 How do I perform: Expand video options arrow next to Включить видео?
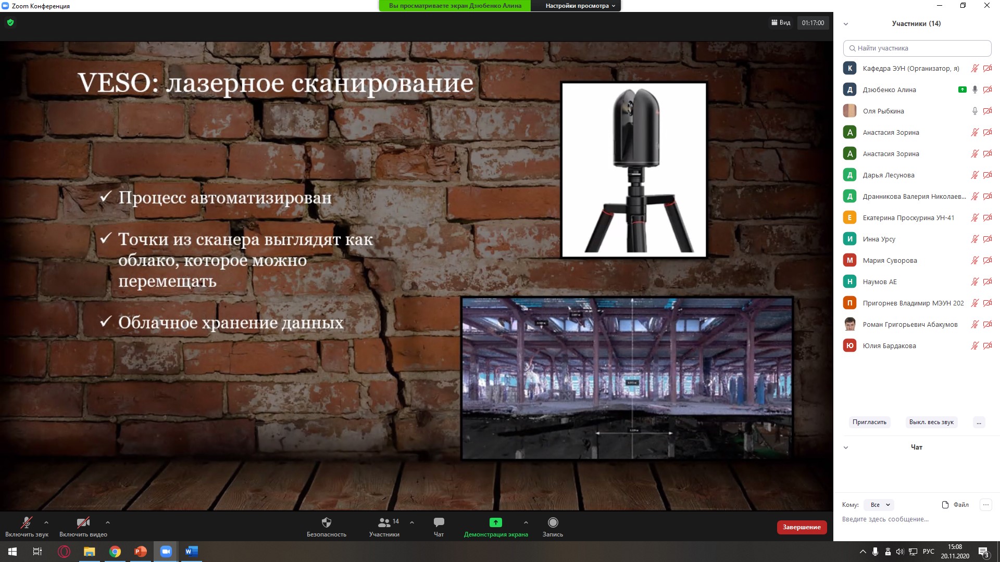(108, 522)
